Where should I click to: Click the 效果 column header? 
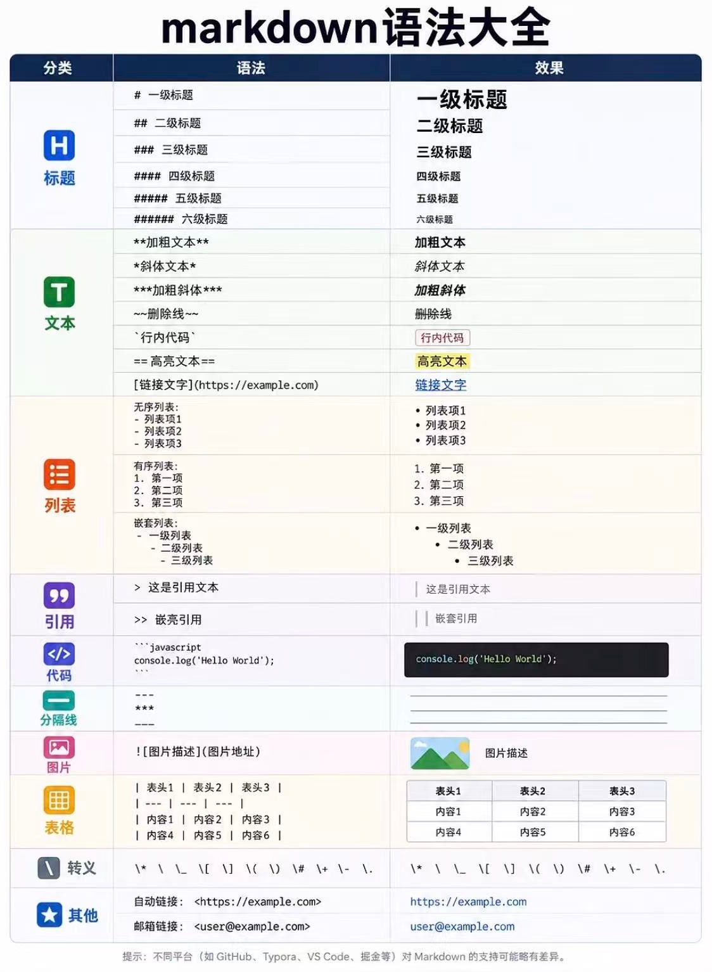549,68
